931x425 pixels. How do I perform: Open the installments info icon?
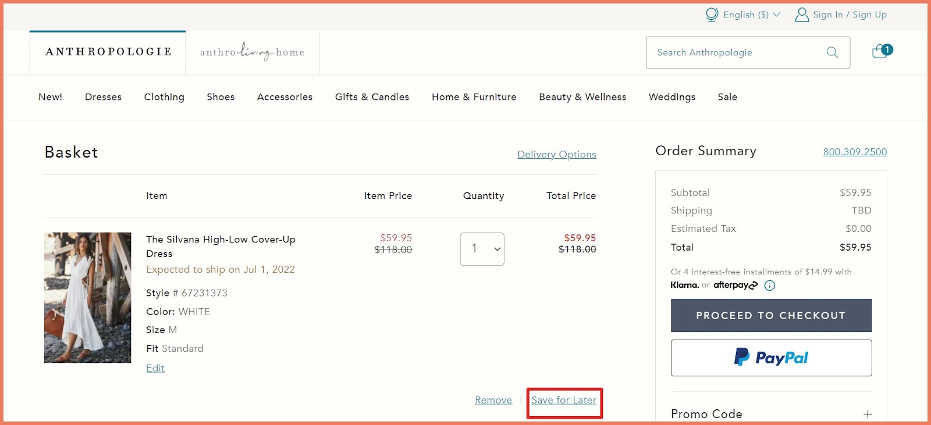[770, 285]
